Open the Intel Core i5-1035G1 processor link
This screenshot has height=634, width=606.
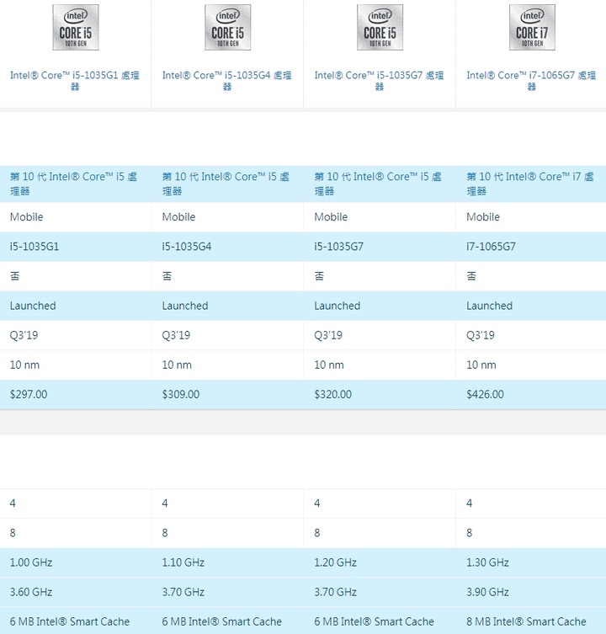[x=75, y=81]
